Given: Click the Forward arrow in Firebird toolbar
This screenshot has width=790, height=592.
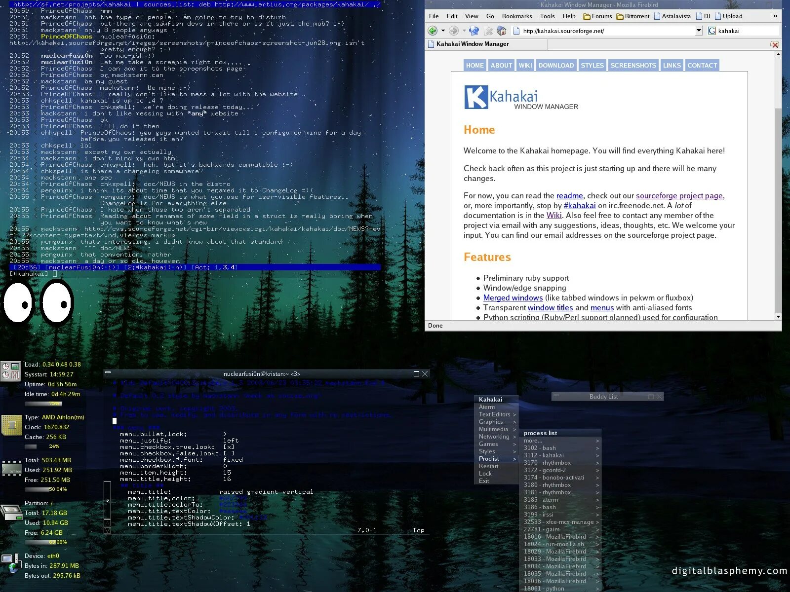Looking at the screenshot, I should 453,31.
